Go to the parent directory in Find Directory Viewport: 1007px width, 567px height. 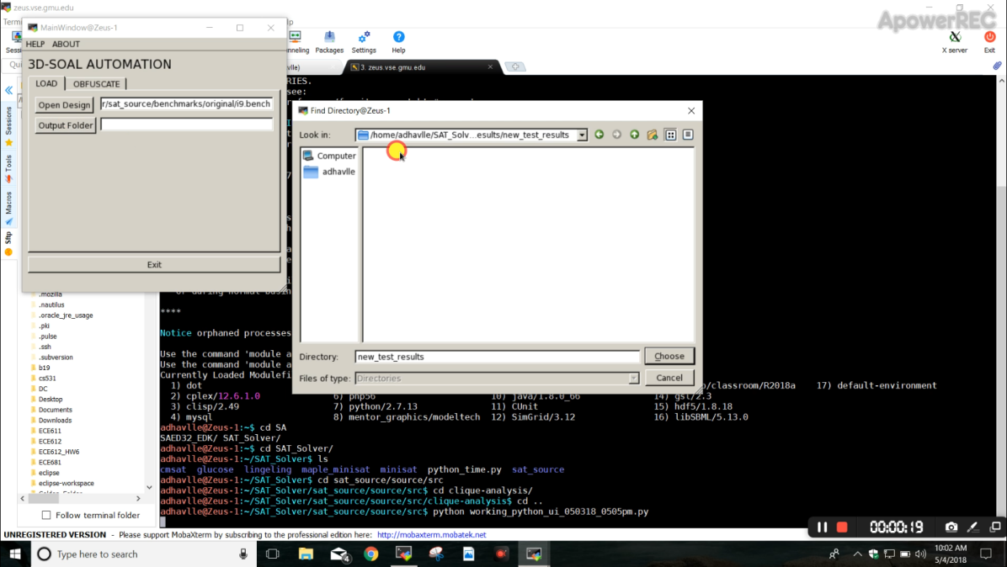635,135
